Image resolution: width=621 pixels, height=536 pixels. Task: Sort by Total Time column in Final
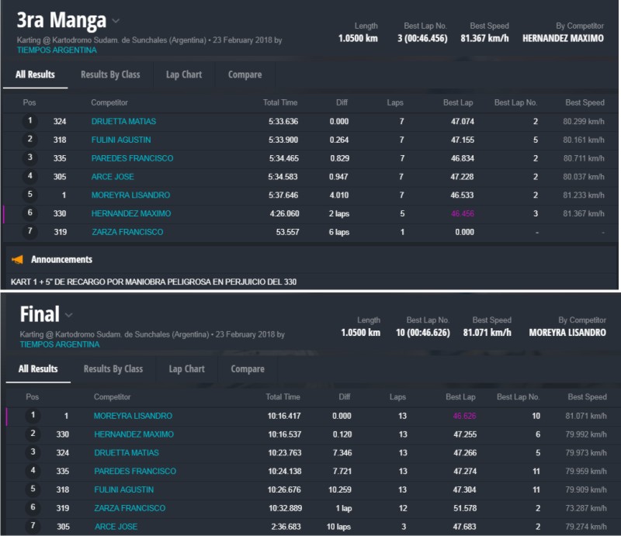[x=283, y=397]
